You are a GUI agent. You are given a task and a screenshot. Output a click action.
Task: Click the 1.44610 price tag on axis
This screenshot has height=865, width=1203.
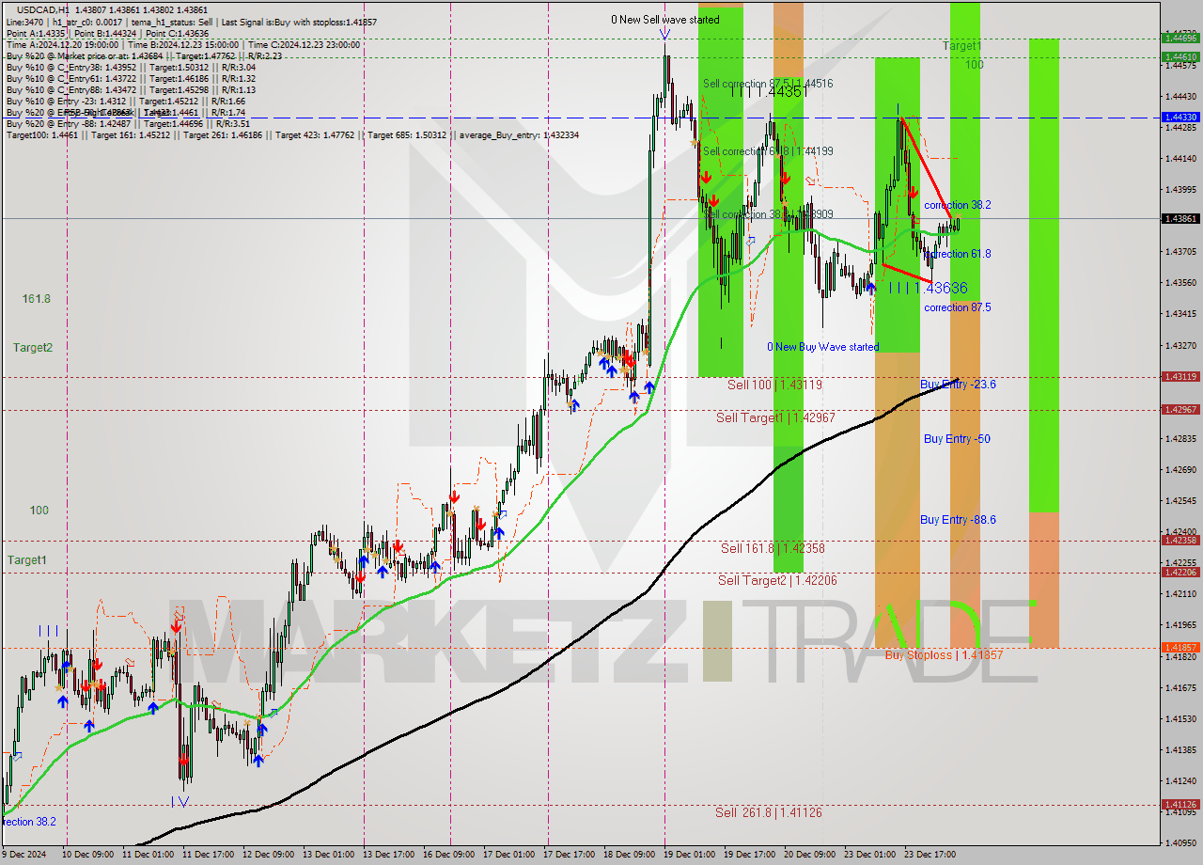pyautogui.click(x=1180, y=56)
